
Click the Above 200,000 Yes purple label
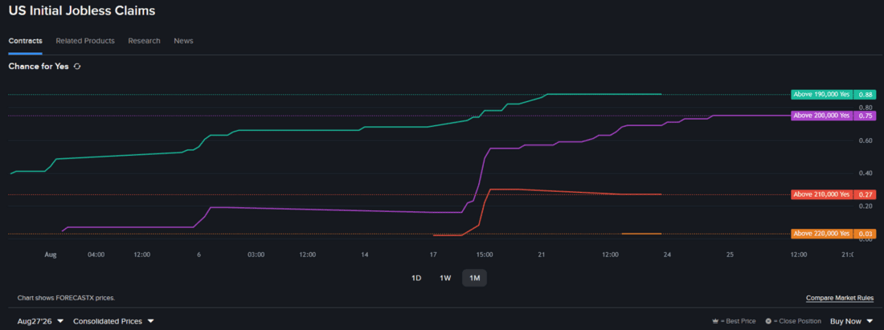(821, 116)
